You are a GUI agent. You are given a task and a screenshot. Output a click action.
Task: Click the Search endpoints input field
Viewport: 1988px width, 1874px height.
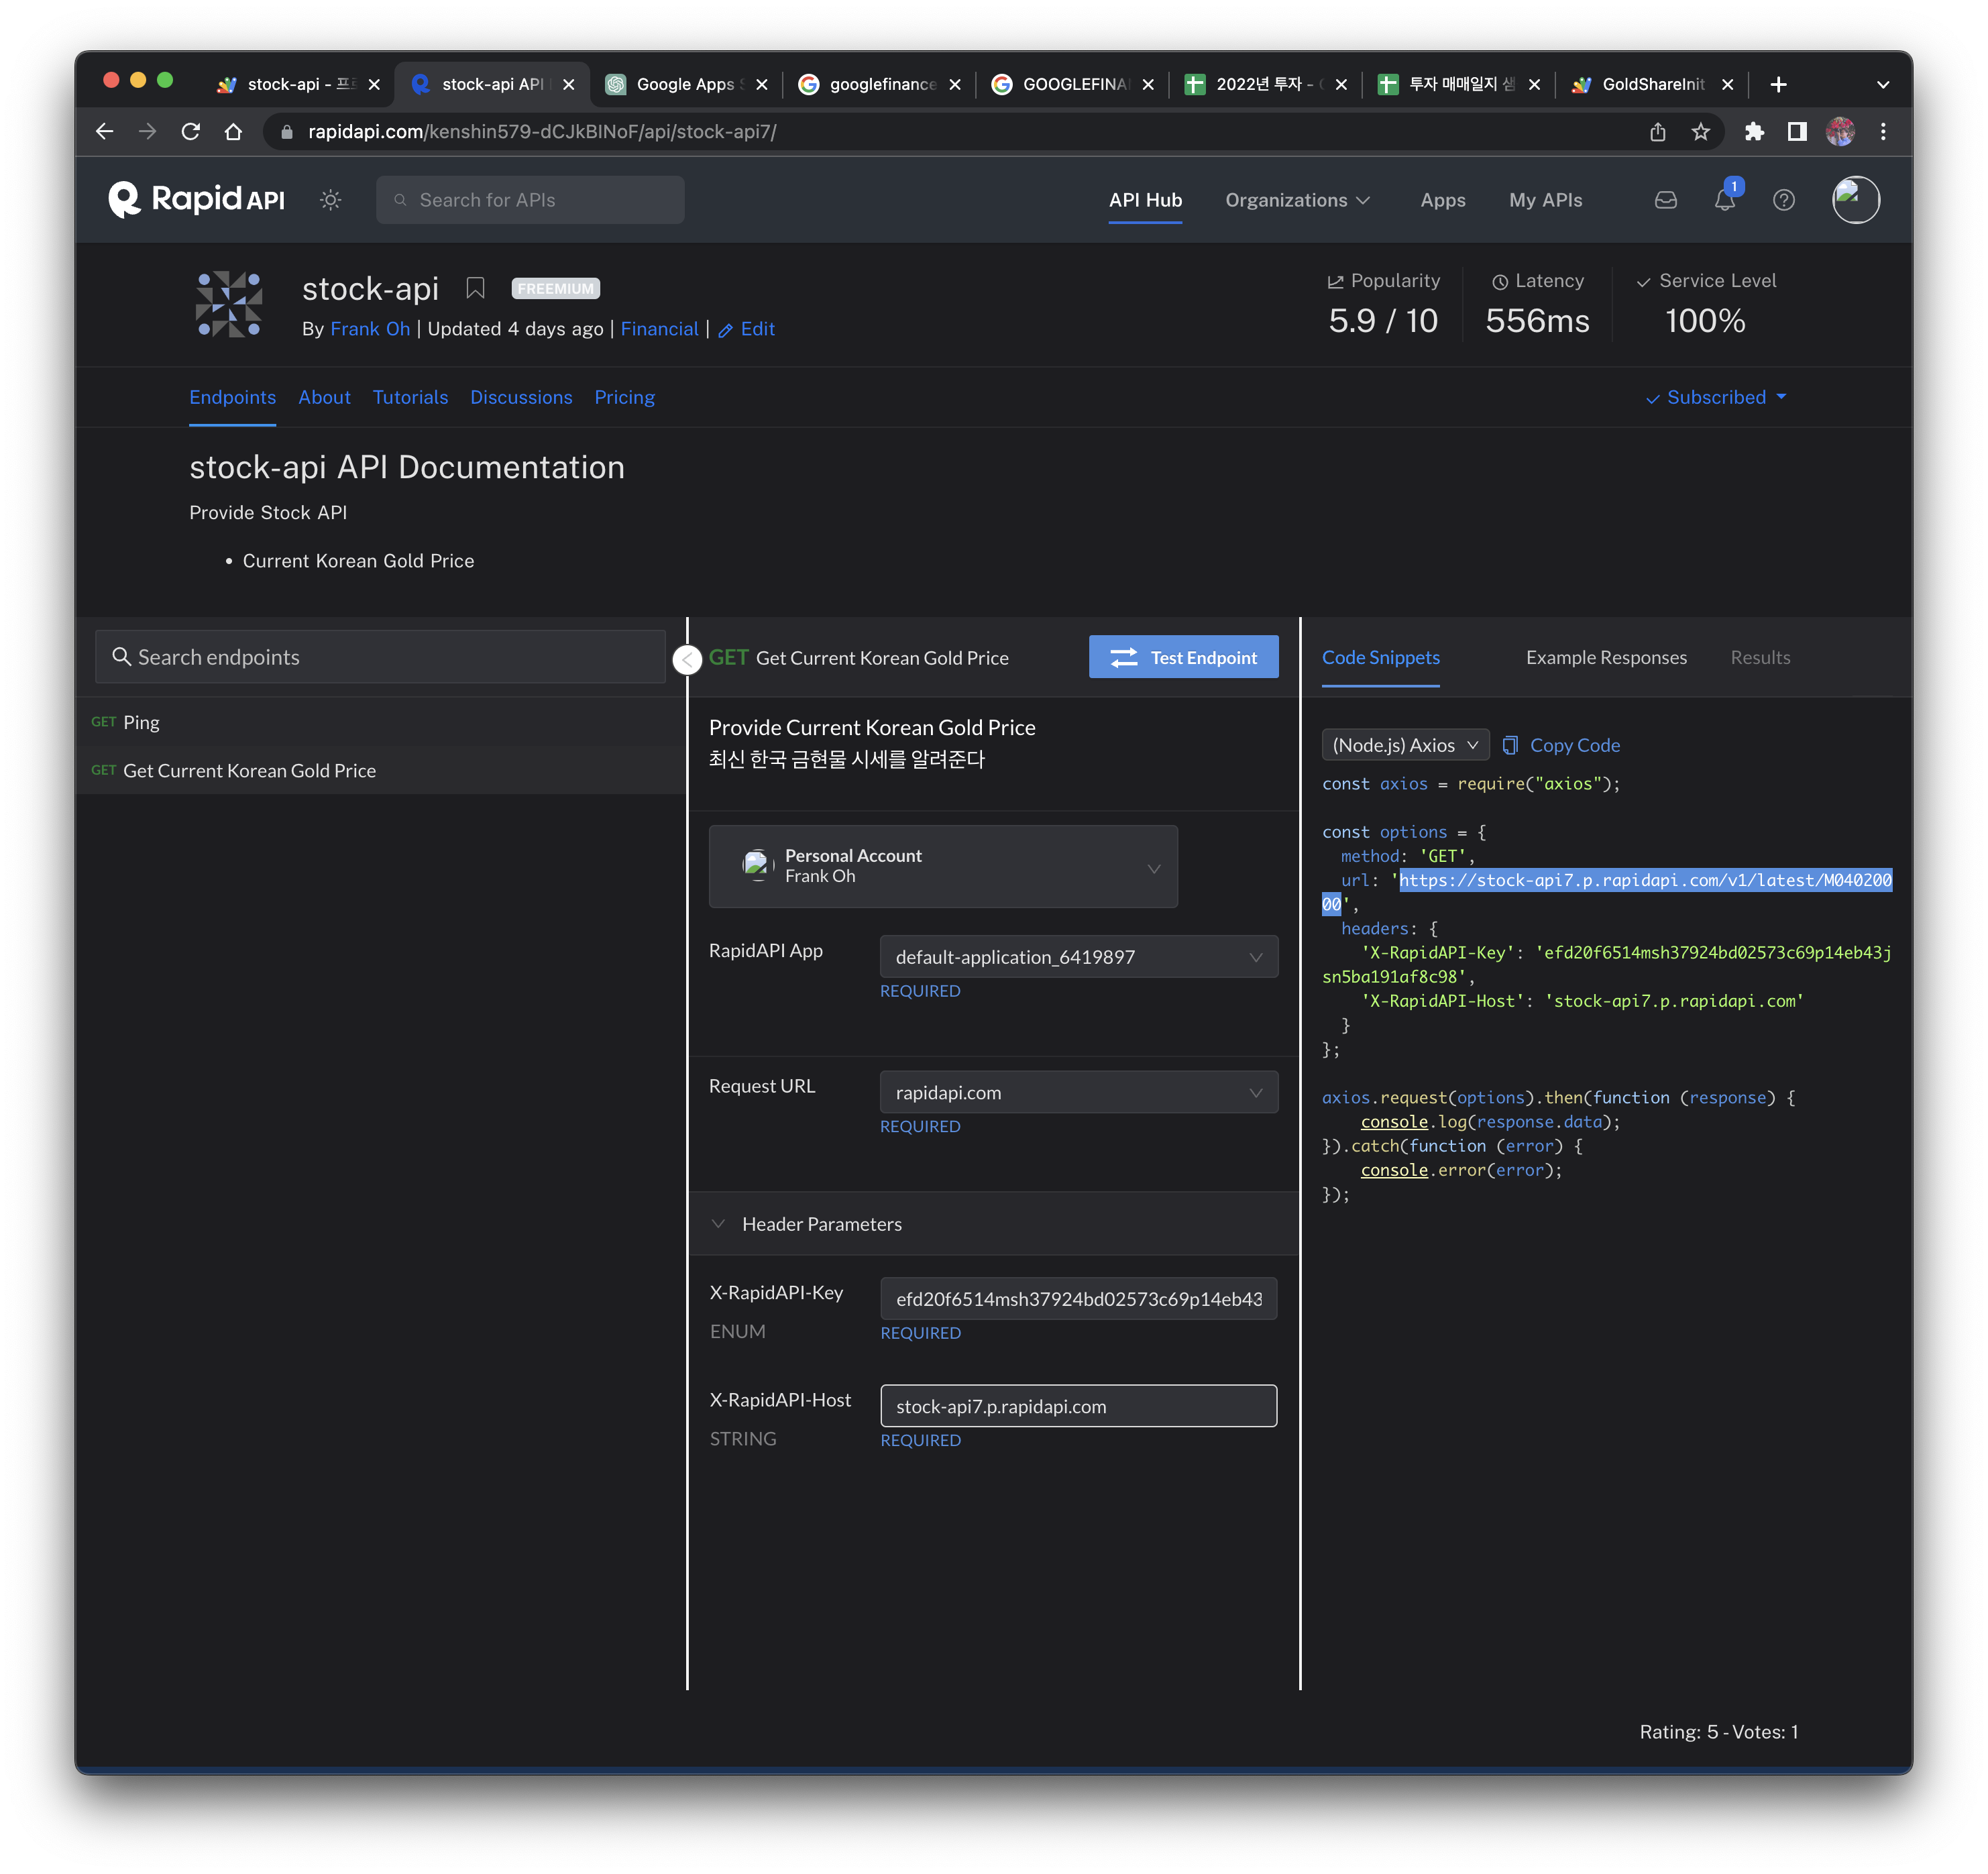pyautogui.click(x=380, y=657)
